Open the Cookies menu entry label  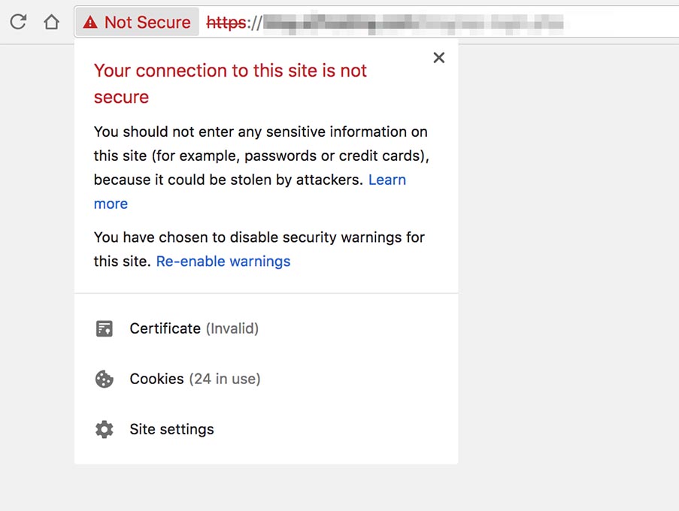click(156, 379)
